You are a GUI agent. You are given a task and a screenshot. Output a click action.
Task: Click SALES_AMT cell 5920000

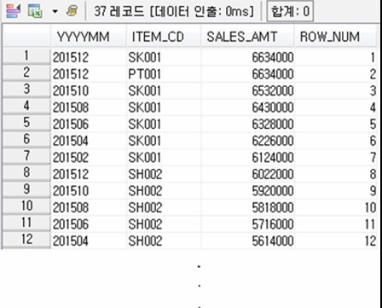247,191
